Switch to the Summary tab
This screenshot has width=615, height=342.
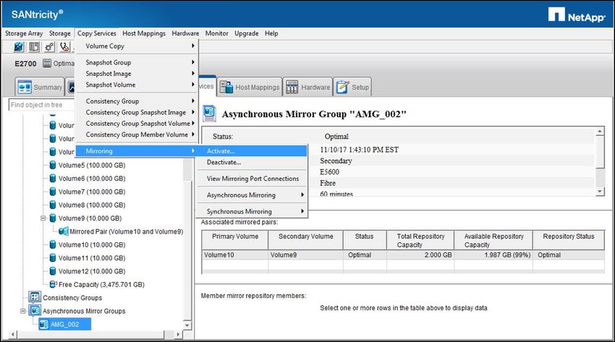point(40,87)
